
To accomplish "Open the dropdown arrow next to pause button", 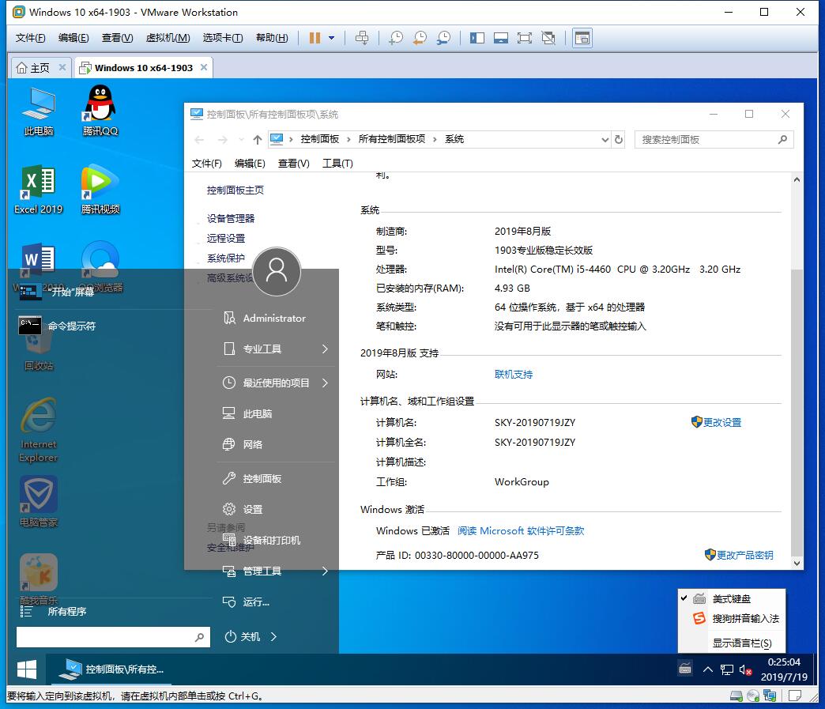I will coord(331,38).
